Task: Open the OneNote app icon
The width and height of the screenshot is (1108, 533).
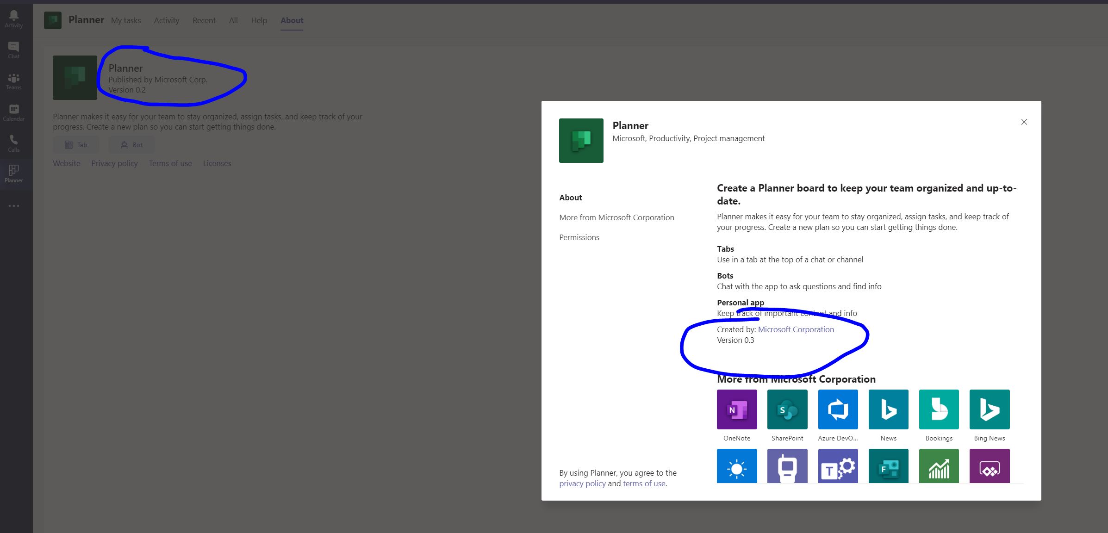Action: [x=736, y=409]
